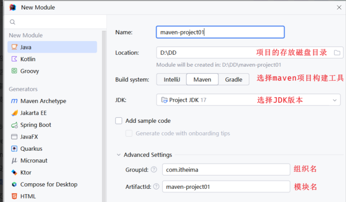This screenshot has width=346, height=202.
Task: Click the GroupId help question mark icon
Action: click(x=154, y=170)
